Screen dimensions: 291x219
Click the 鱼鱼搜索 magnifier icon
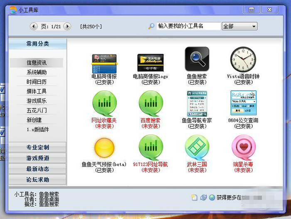coord(197,59)
